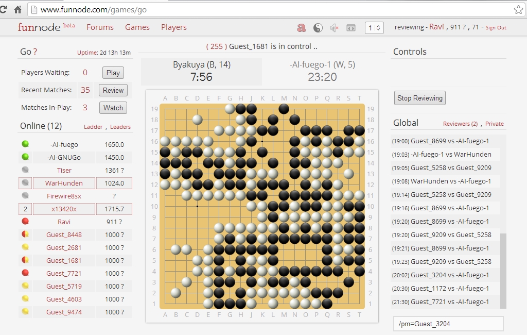Open the Ladder rankings link
This screenshot has height=335, width=527.
[x=93, y=126]
